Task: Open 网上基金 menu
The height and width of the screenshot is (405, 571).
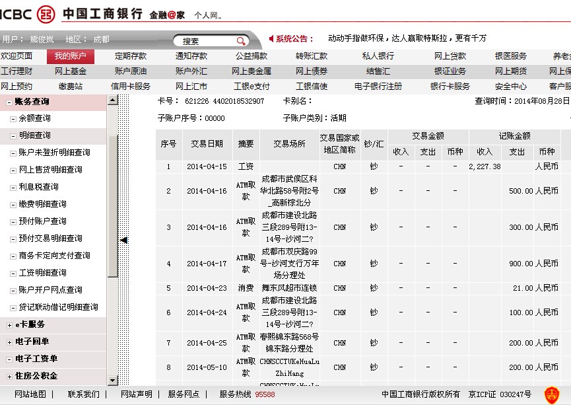Action: pos(70,71)
